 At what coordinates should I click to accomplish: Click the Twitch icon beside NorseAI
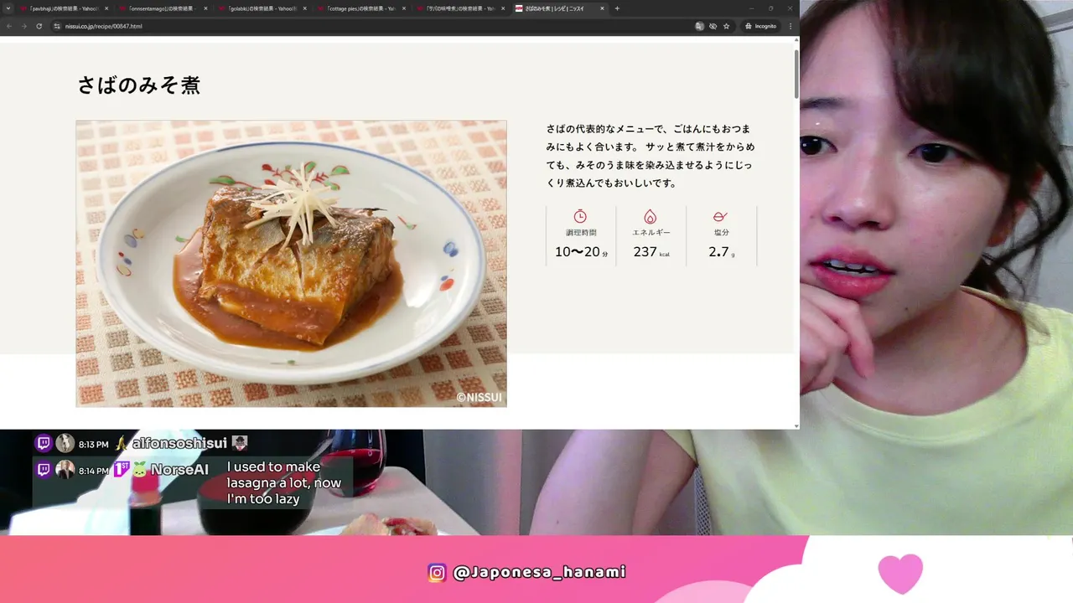pyautogui.click(x=44, y=470)
